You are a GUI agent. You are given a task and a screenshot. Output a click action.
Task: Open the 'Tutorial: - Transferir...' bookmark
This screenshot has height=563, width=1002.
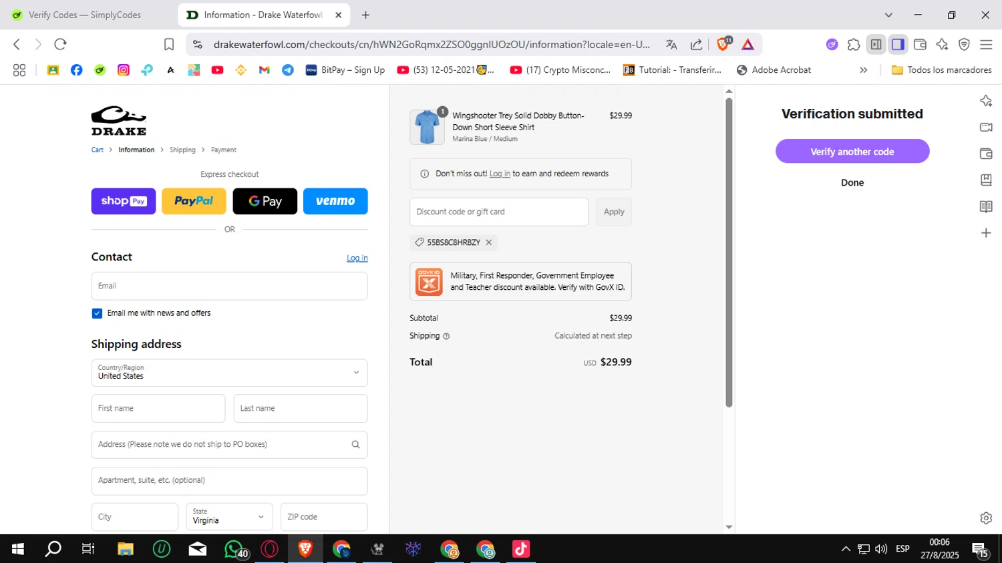tap(672, 70)
